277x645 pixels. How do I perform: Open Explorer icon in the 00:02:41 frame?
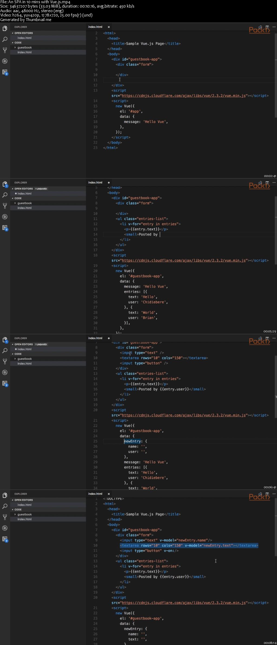(x=5, y=29)
